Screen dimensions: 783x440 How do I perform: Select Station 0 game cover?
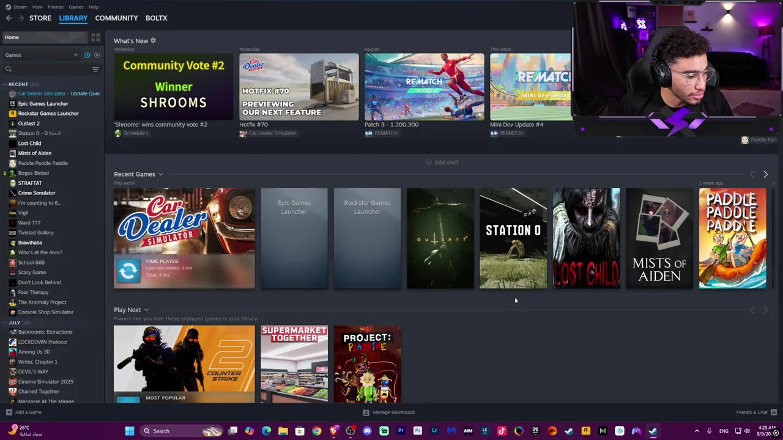[513, 238]
